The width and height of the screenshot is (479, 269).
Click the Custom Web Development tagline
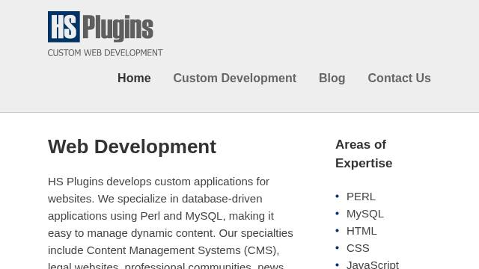coord(105,53)
